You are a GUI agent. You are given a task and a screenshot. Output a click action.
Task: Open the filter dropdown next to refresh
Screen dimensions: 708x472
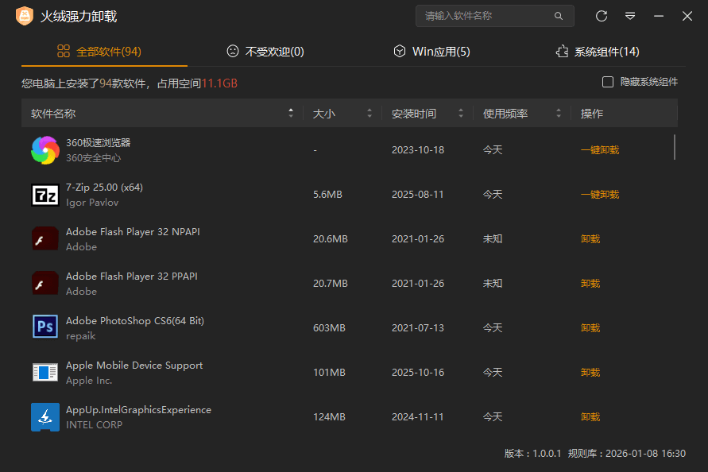[630, 16]
